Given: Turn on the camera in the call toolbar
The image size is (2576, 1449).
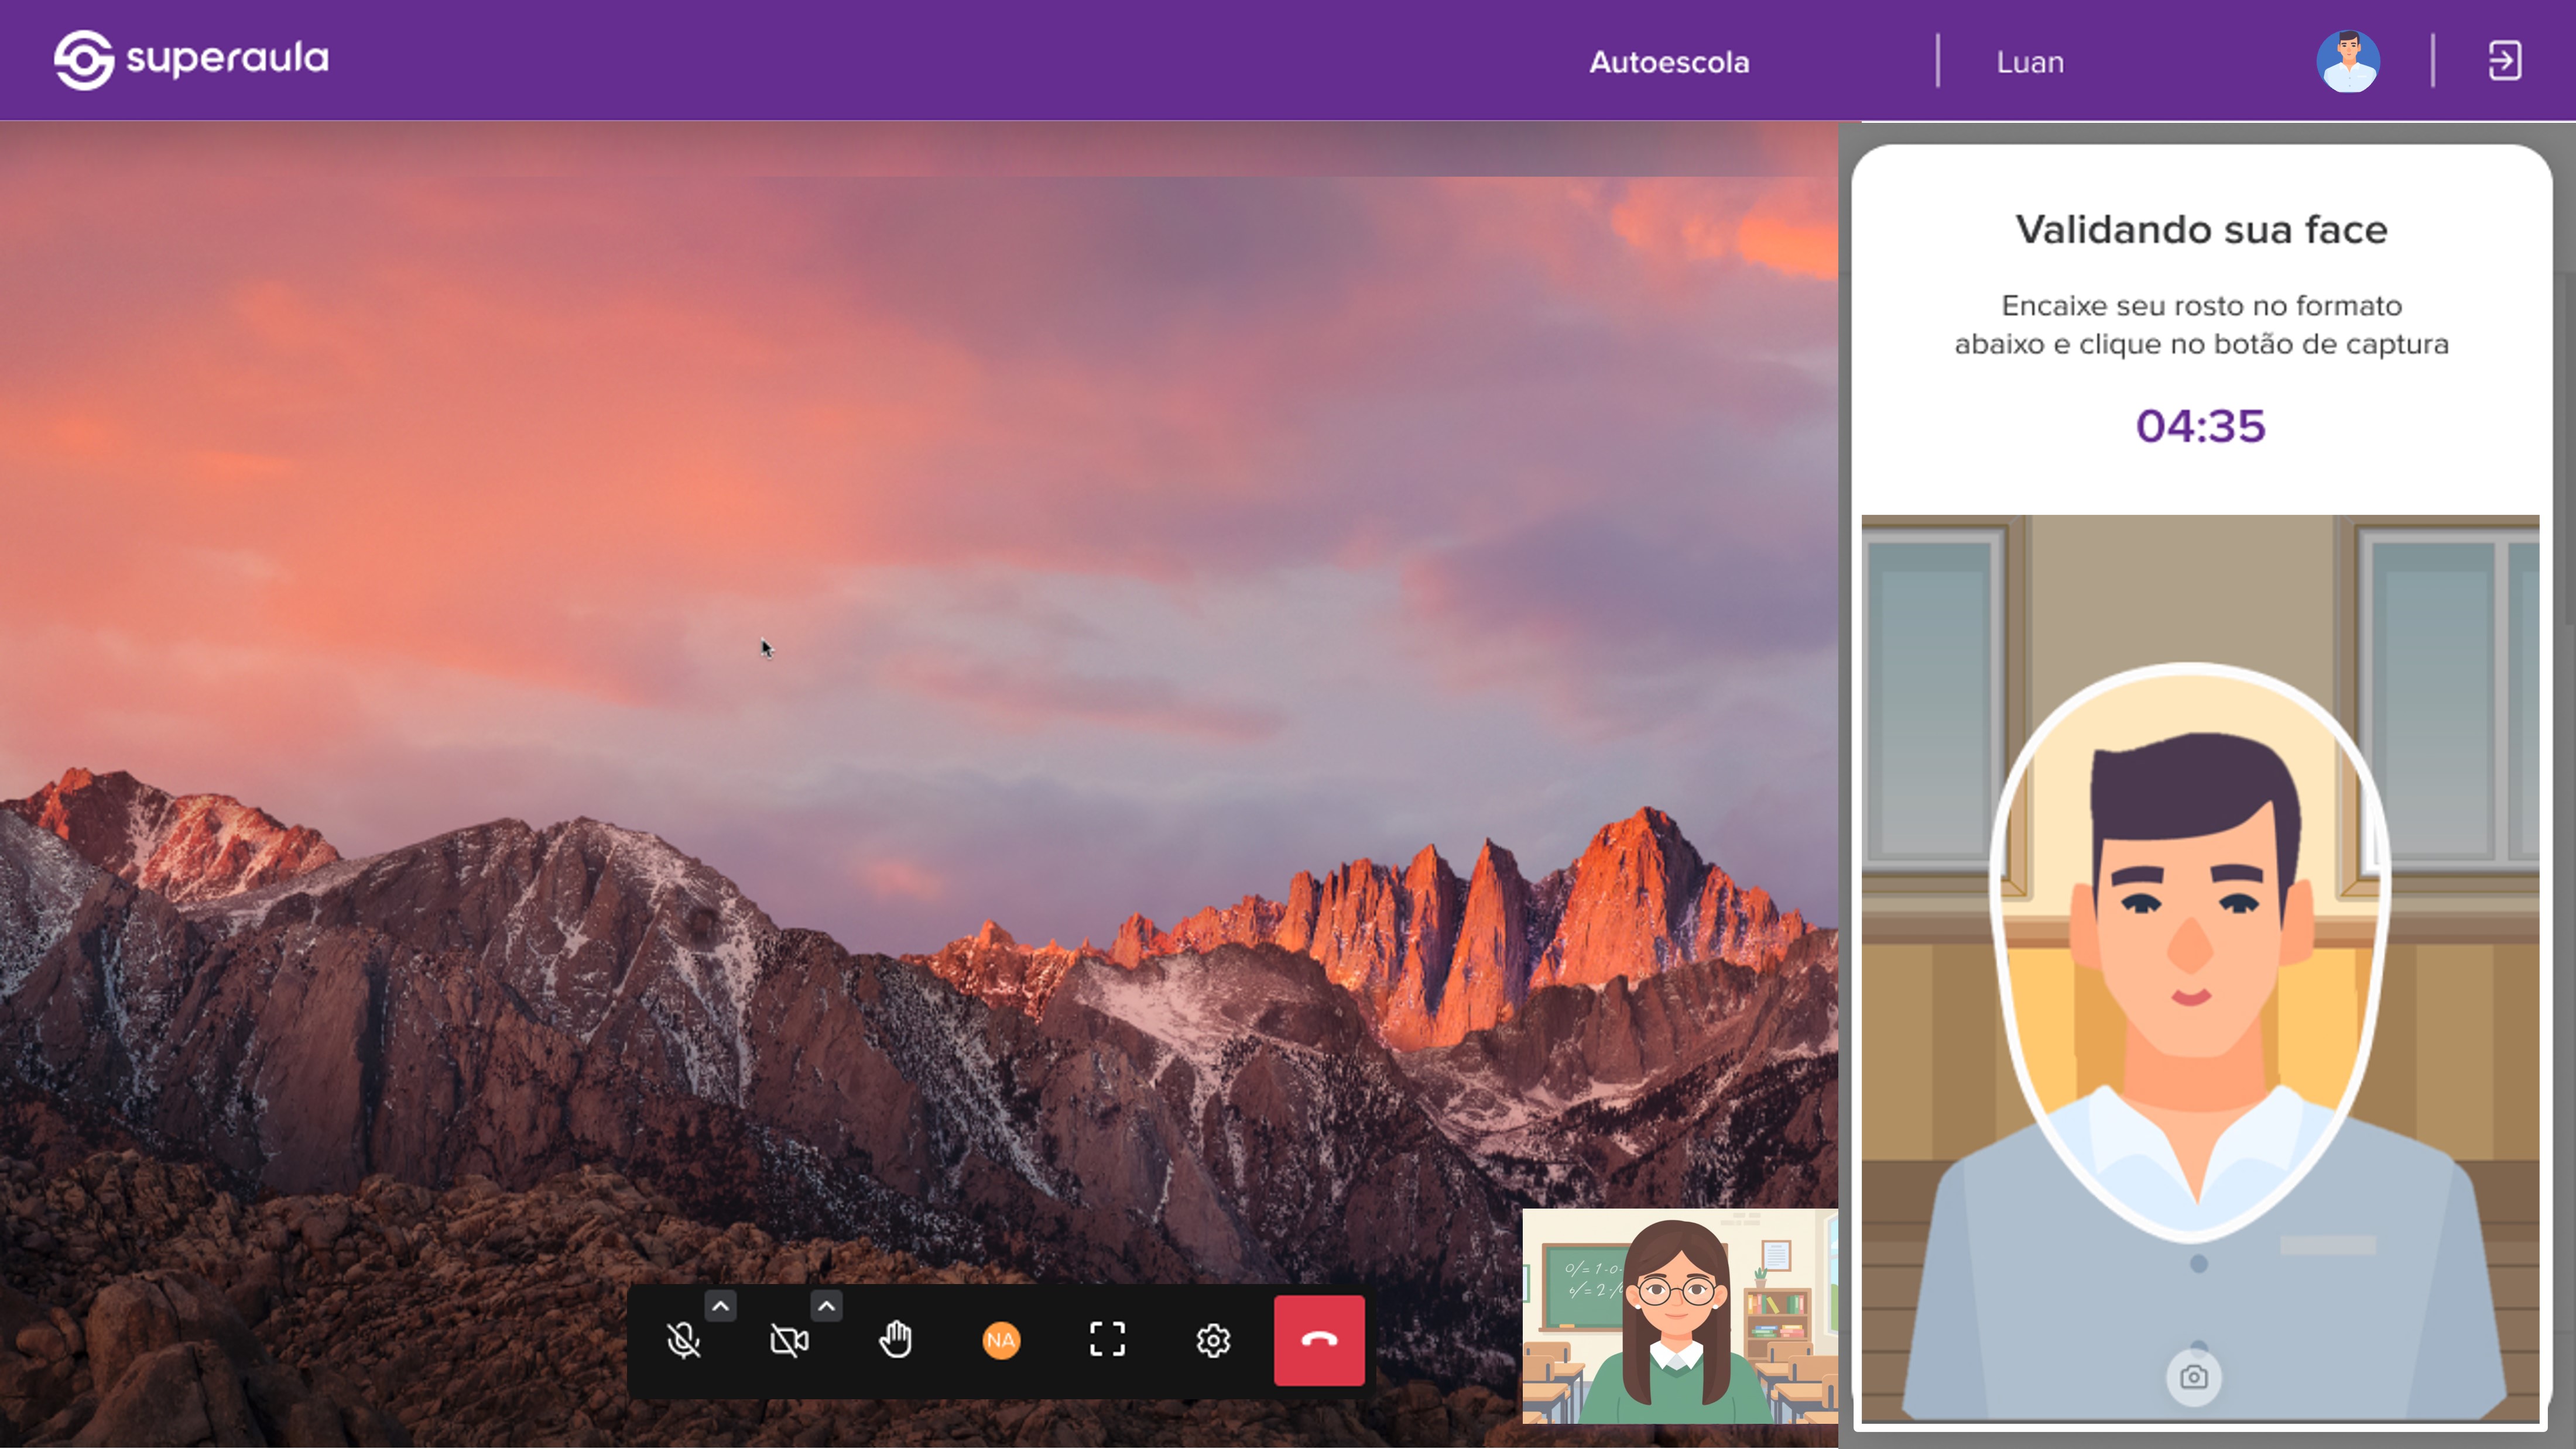Looking at the screenshot, I should [789, 1341].
